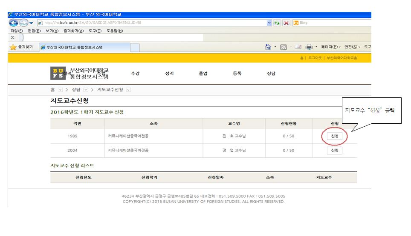Image resolution: width=411 pixels, height=236 pixels.
Task: Click the browser forward arrow button
Action: pyautogui.click(x=23, y=23)
